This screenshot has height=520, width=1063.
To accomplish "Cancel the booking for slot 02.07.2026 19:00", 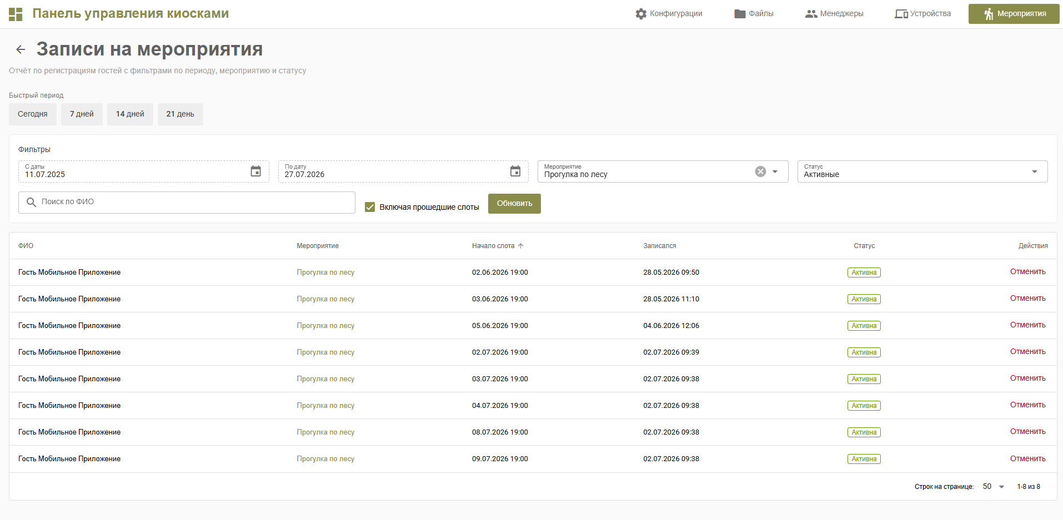I will pos(1028,352).
